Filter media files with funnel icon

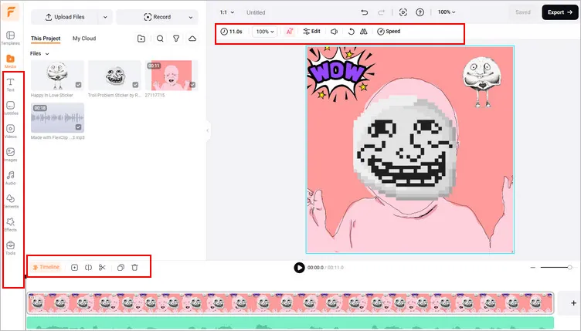click(176, 39)
